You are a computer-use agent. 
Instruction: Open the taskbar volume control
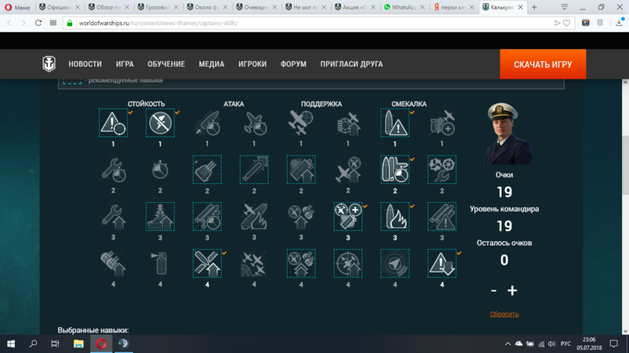[x=552, y=344]
